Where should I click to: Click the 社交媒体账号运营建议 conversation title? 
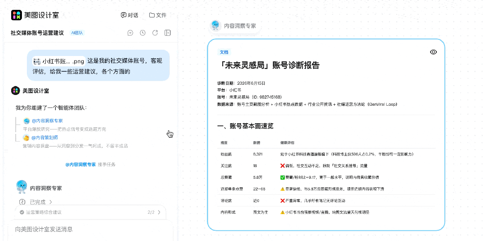point(37,33)
